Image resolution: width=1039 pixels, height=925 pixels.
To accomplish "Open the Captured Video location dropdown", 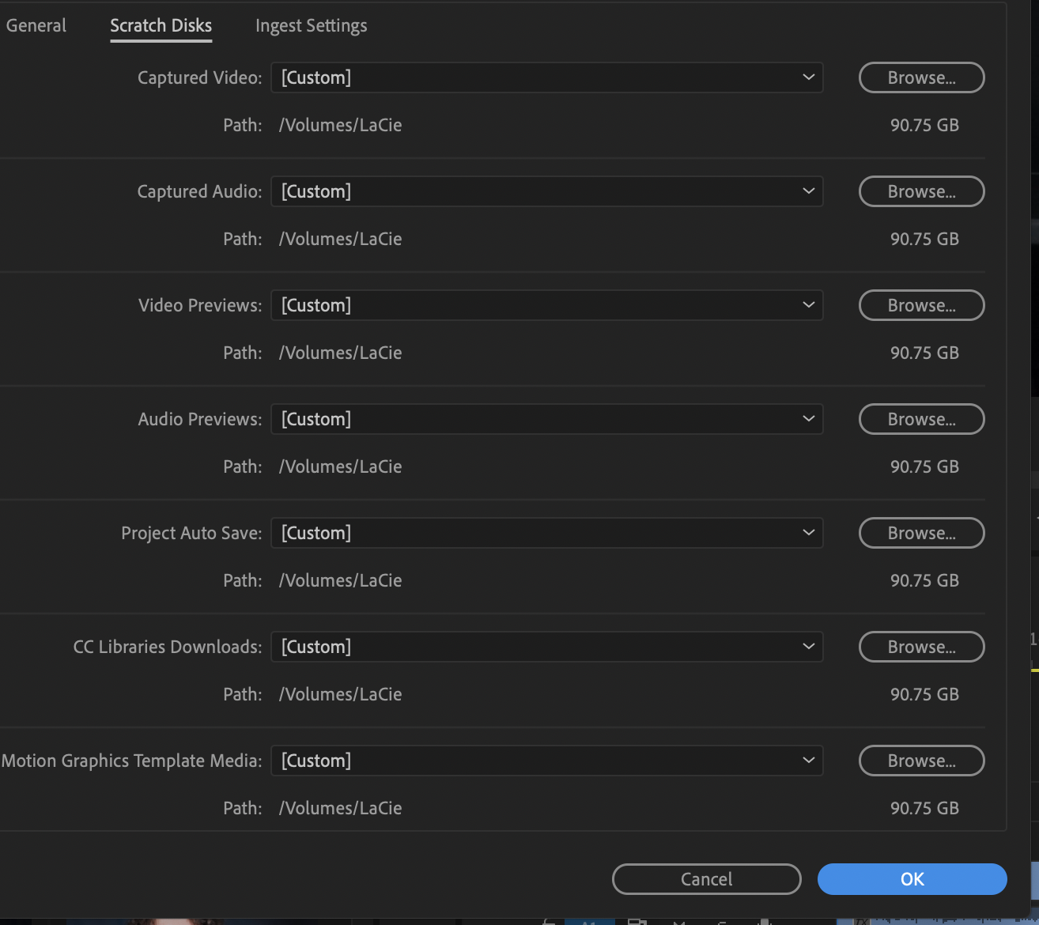I will pos(546,77).
